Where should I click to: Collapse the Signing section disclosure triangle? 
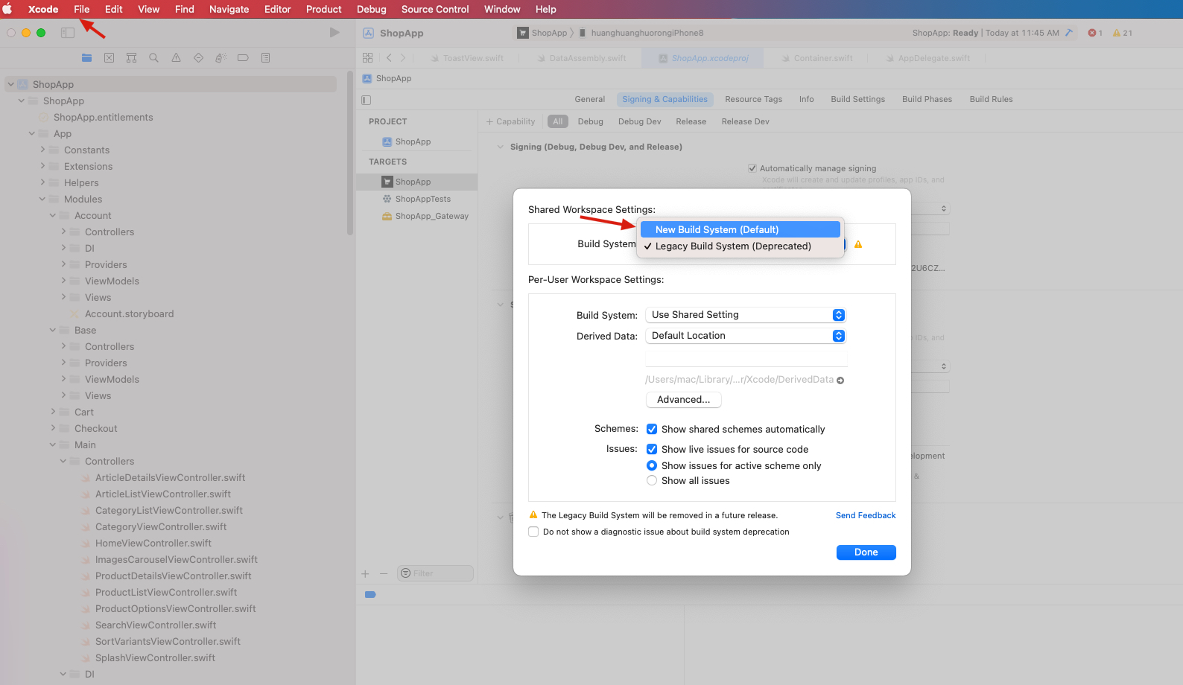point(501,147)
